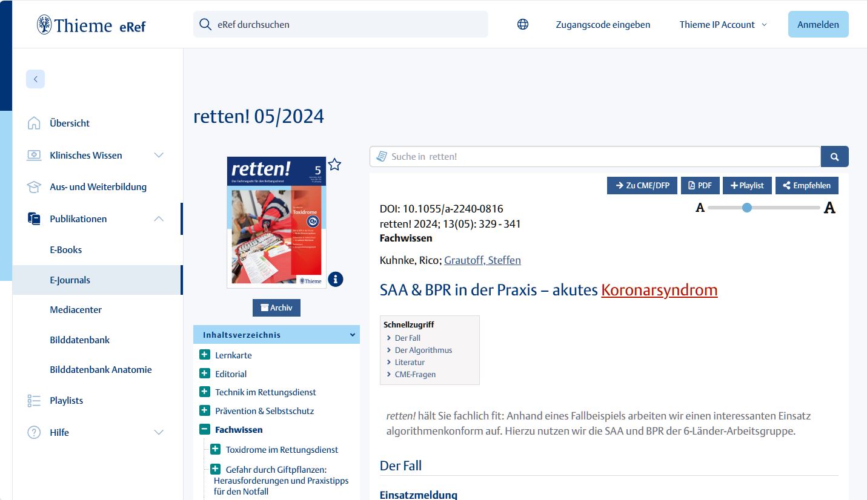Open Mediacenter in sidebar

[76, 310]
